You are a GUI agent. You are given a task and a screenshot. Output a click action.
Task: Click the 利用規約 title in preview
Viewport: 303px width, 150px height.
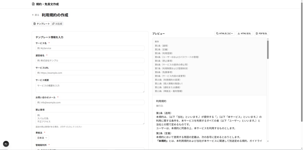tap(161, 101)
